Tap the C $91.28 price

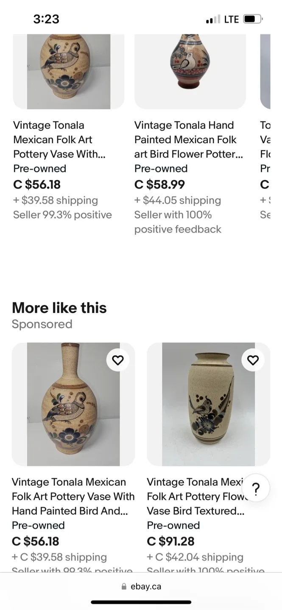click(170, 541)
